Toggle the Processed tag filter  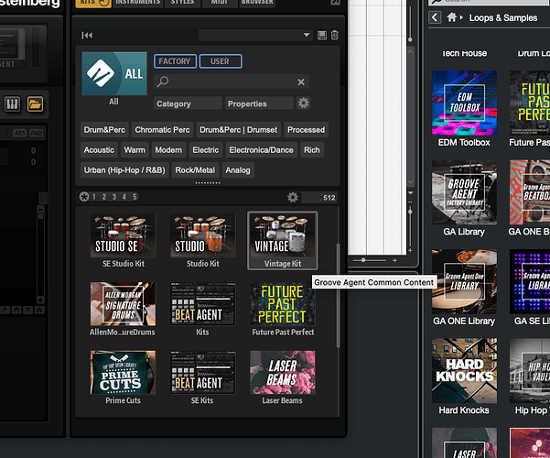(307, 130)
